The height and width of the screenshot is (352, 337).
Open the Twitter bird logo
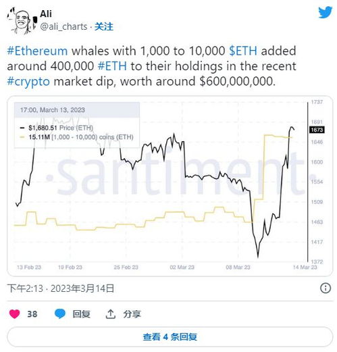coord(326,12)
